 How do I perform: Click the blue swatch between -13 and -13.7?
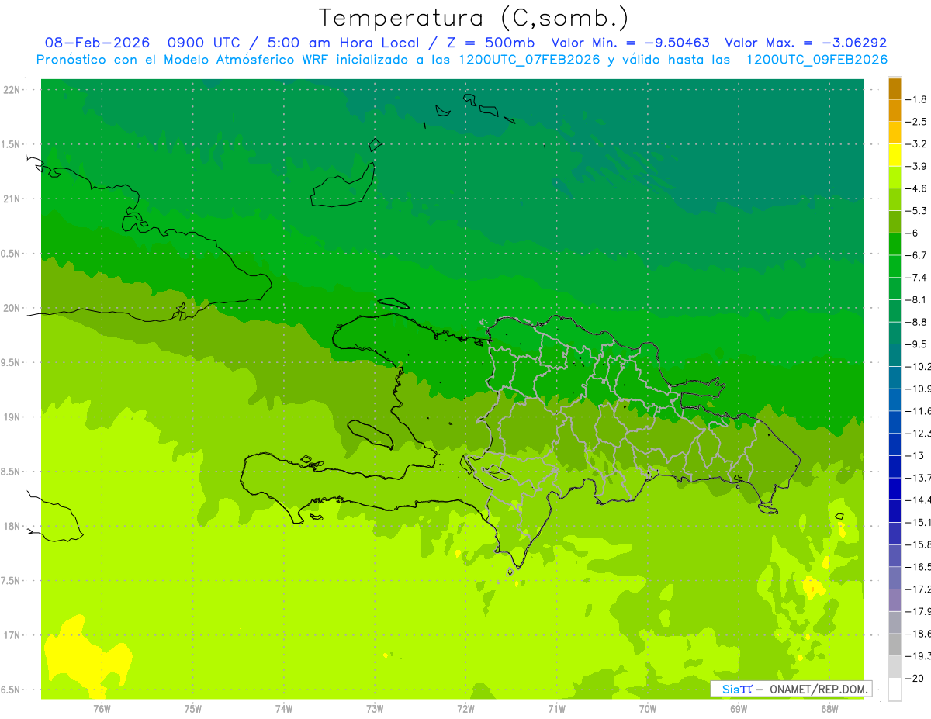coord(895,466)
